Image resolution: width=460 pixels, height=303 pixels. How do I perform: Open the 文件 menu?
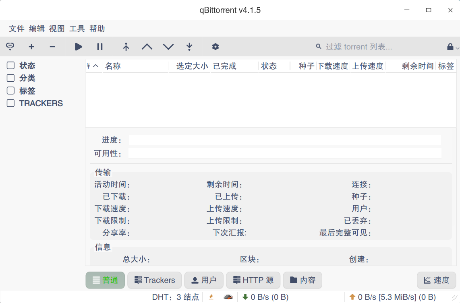pos(17,29)
